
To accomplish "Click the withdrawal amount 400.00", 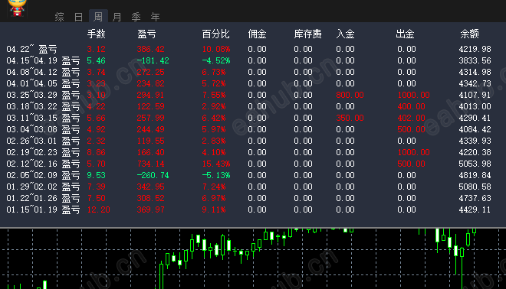I will 411,106.
